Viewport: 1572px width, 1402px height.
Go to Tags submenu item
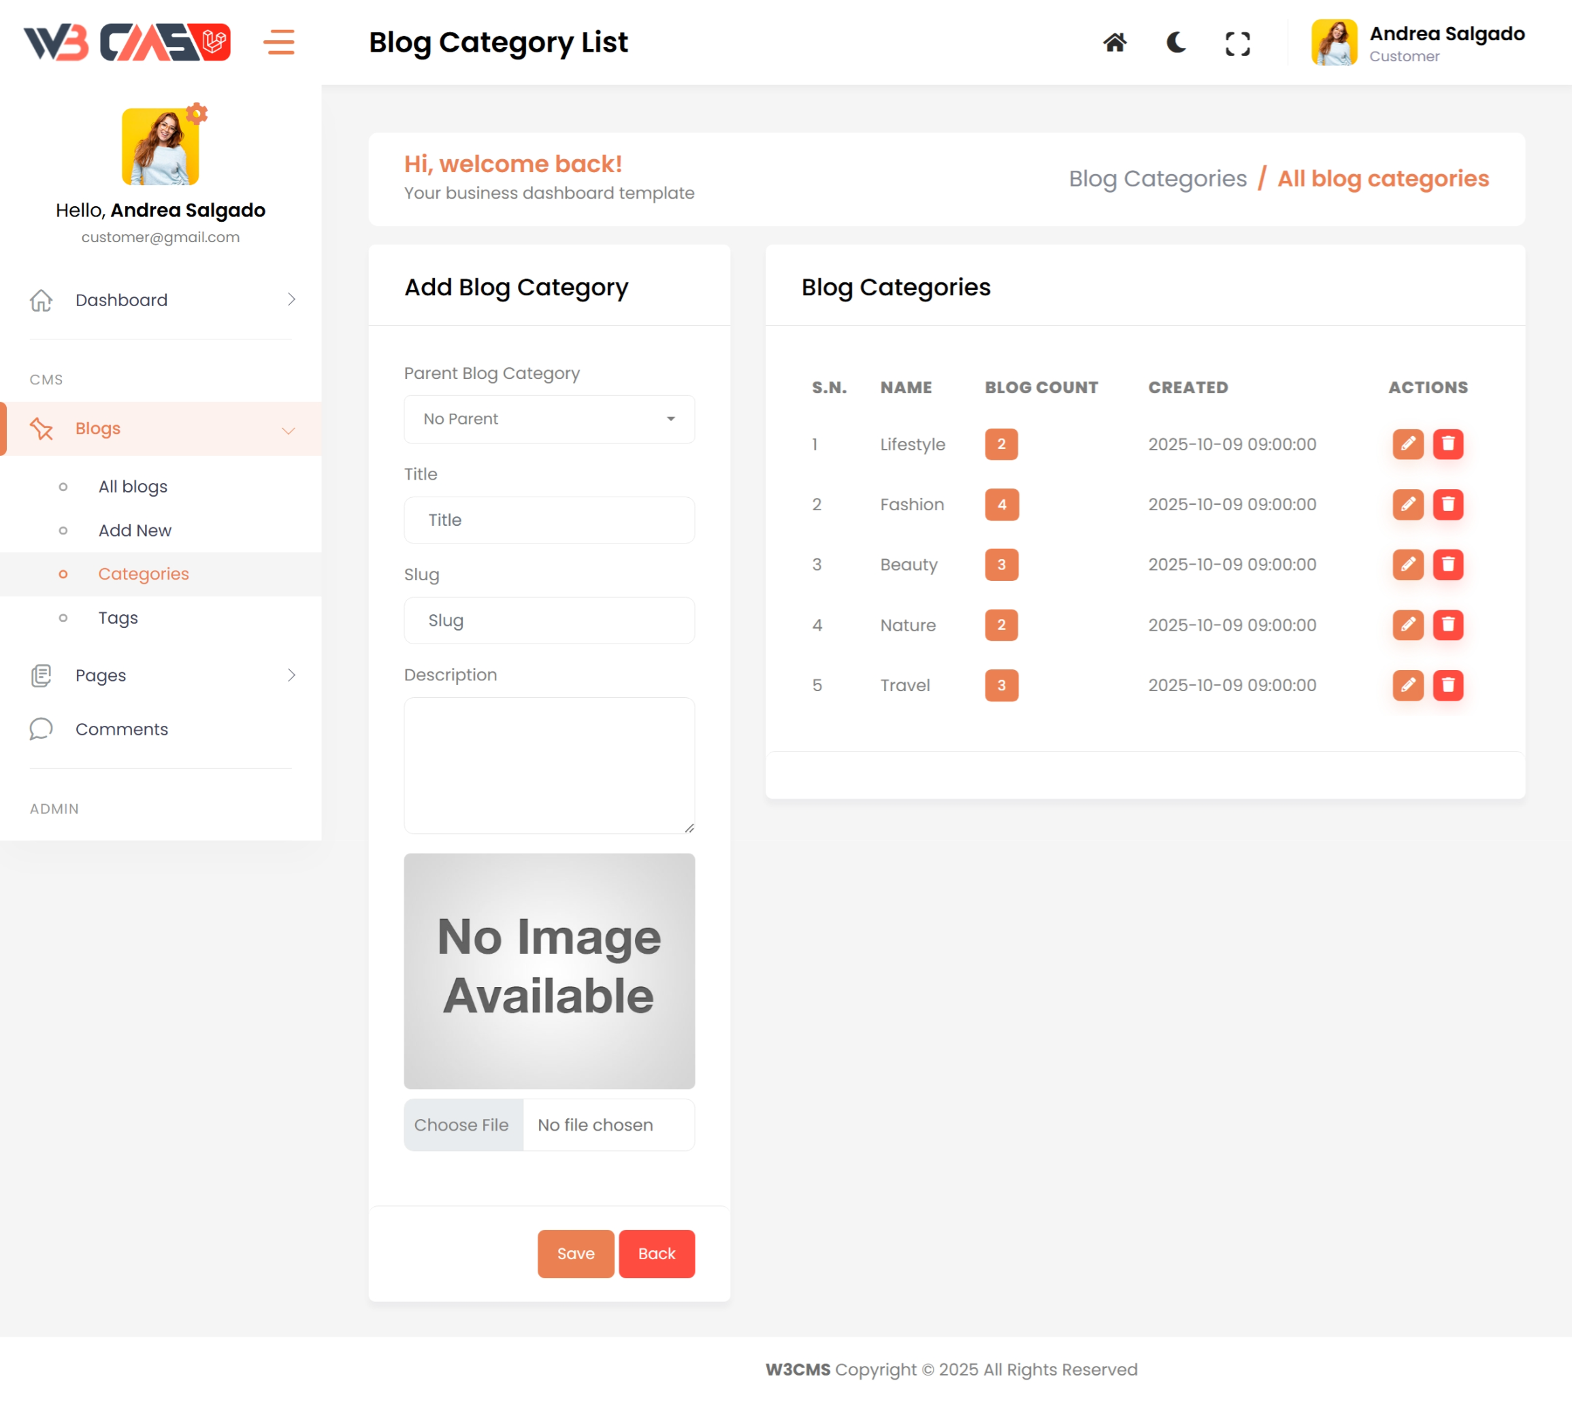pos(118,618)
